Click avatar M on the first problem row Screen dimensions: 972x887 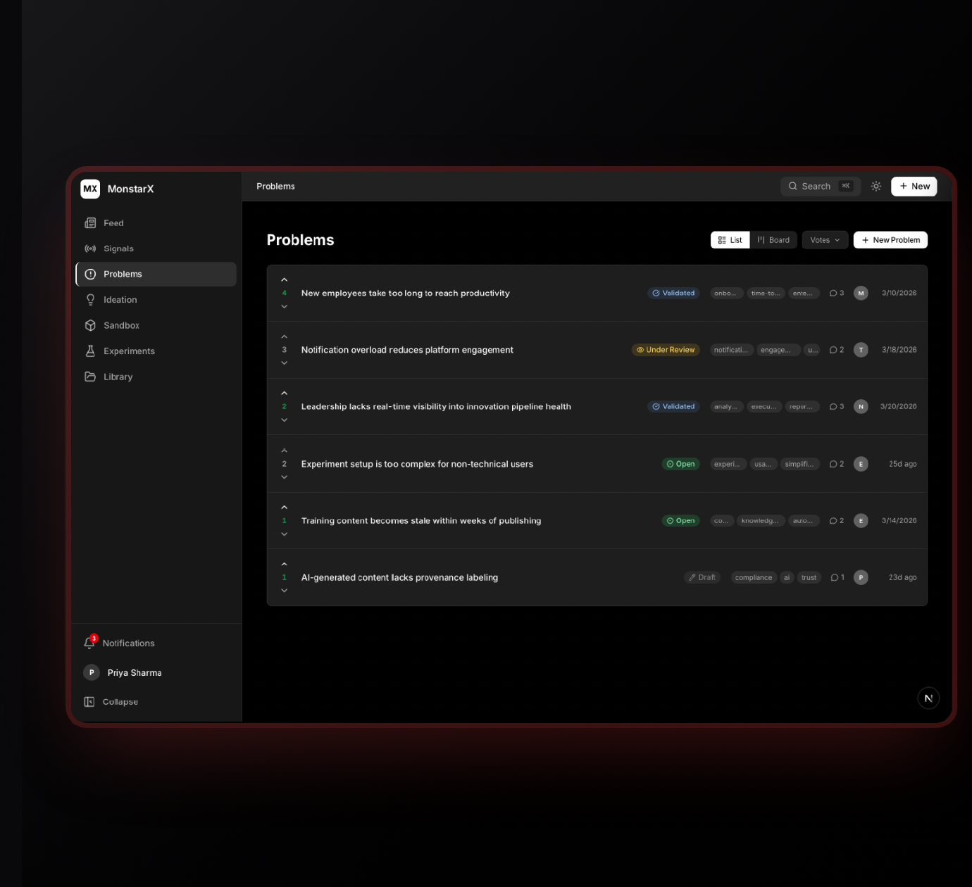pos(860,294)
